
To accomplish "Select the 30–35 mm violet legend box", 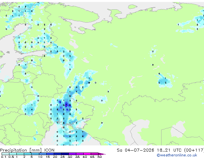I will coord(72,154).
